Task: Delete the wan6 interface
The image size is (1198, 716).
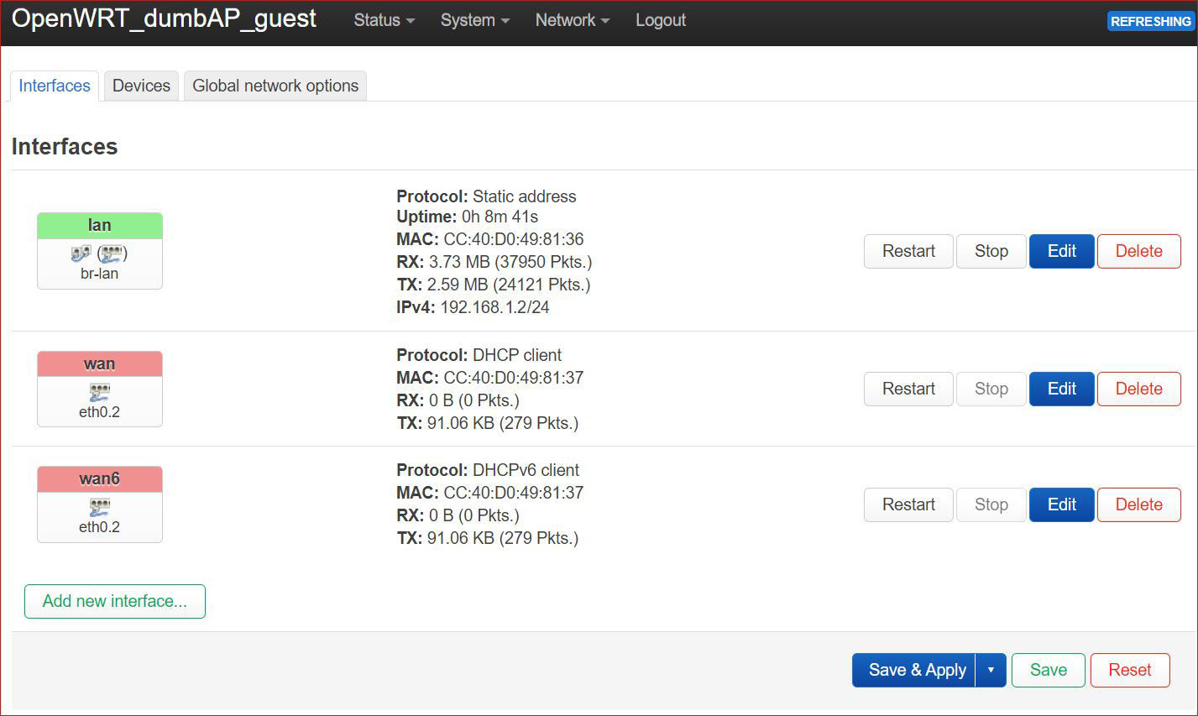Action: point(1138,504)
